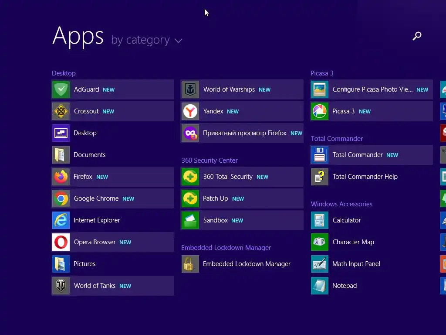Click the Desktop group heading
The height and width of the screenshot is (335, 446).
pos(64,73)
